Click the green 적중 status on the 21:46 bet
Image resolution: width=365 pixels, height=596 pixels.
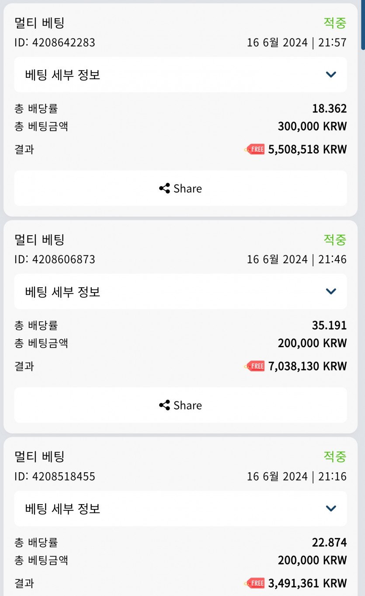point(335,240)
